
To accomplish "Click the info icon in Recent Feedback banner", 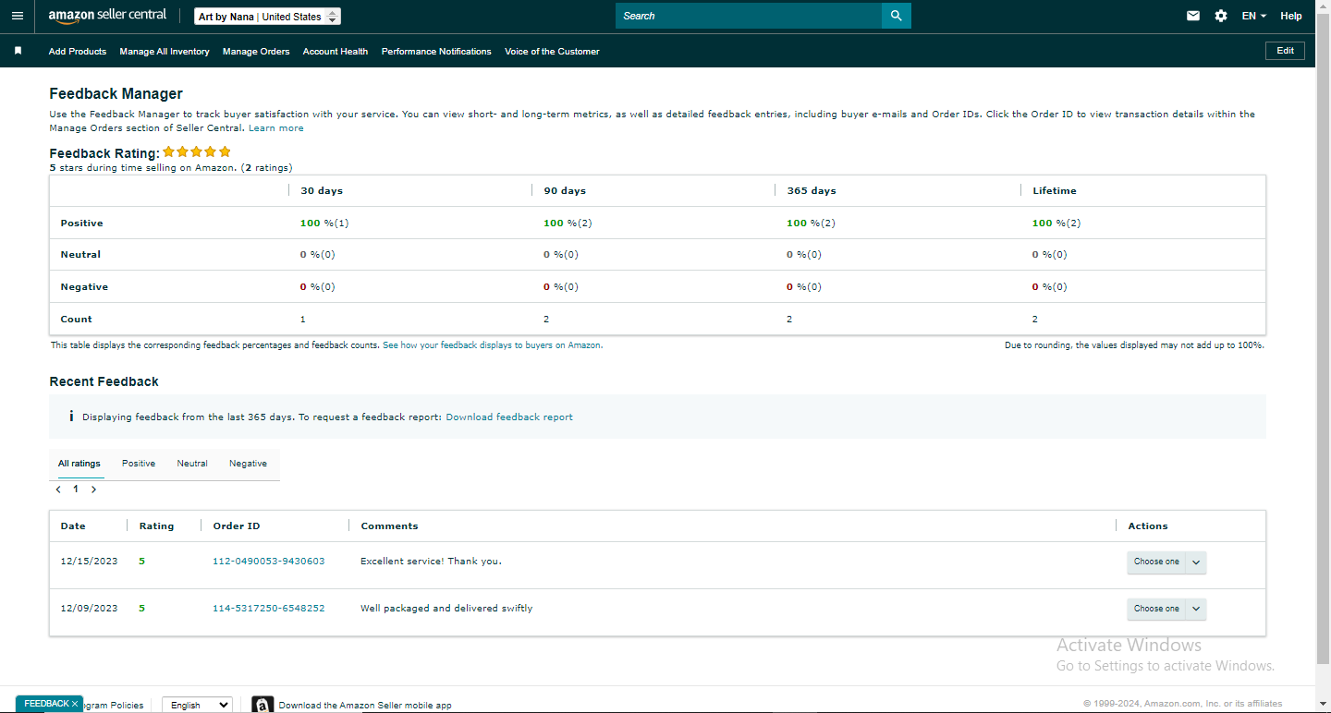I will (x=71, y=417).
